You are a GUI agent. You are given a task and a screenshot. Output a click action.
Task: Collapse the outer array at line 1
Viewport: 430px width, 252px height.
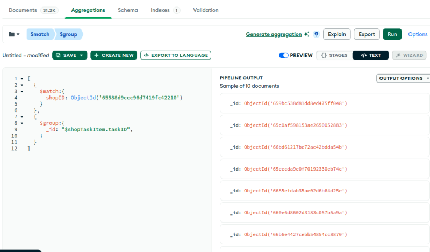point(22,79)
